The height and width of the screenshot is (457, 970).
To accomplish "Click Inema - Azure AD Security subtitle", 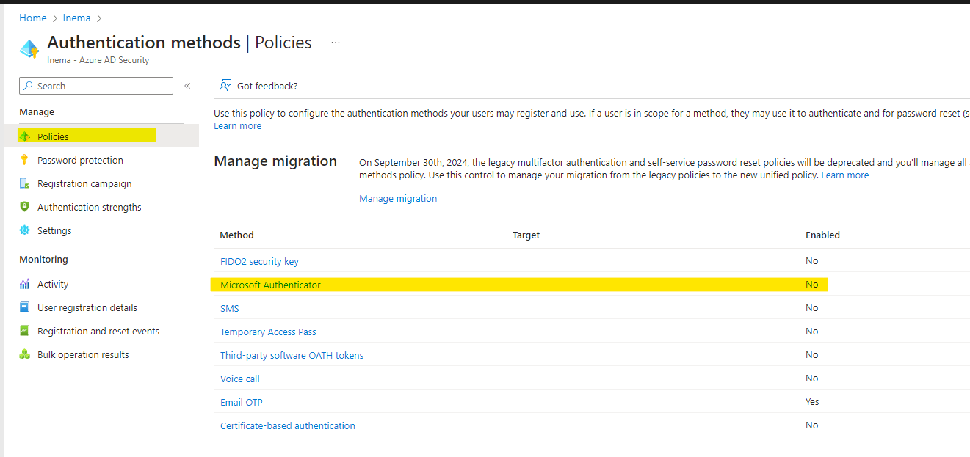I will tap(98, 60).
